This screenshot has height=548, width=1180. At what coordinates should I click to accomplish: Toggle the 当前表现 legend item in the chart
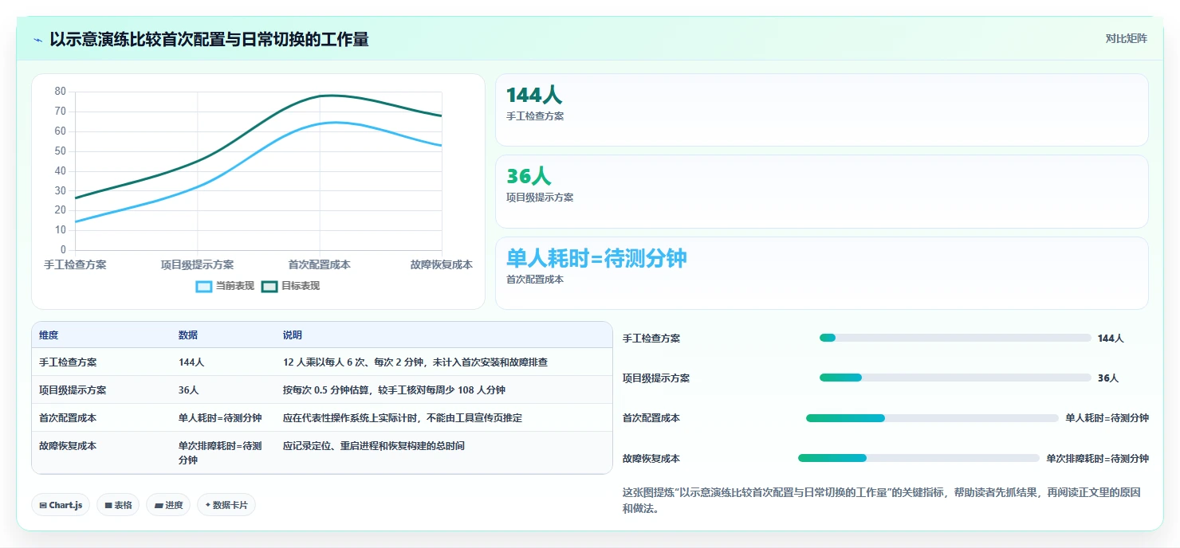click(226, 286)
